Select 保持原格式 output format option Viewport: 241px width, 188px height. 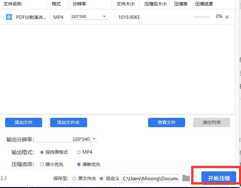[x=42, y=152]
